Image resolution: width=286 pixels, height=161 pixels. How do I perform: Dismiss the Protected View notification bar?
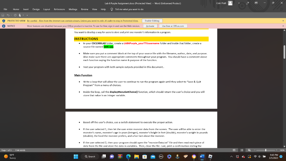[283, 20]
